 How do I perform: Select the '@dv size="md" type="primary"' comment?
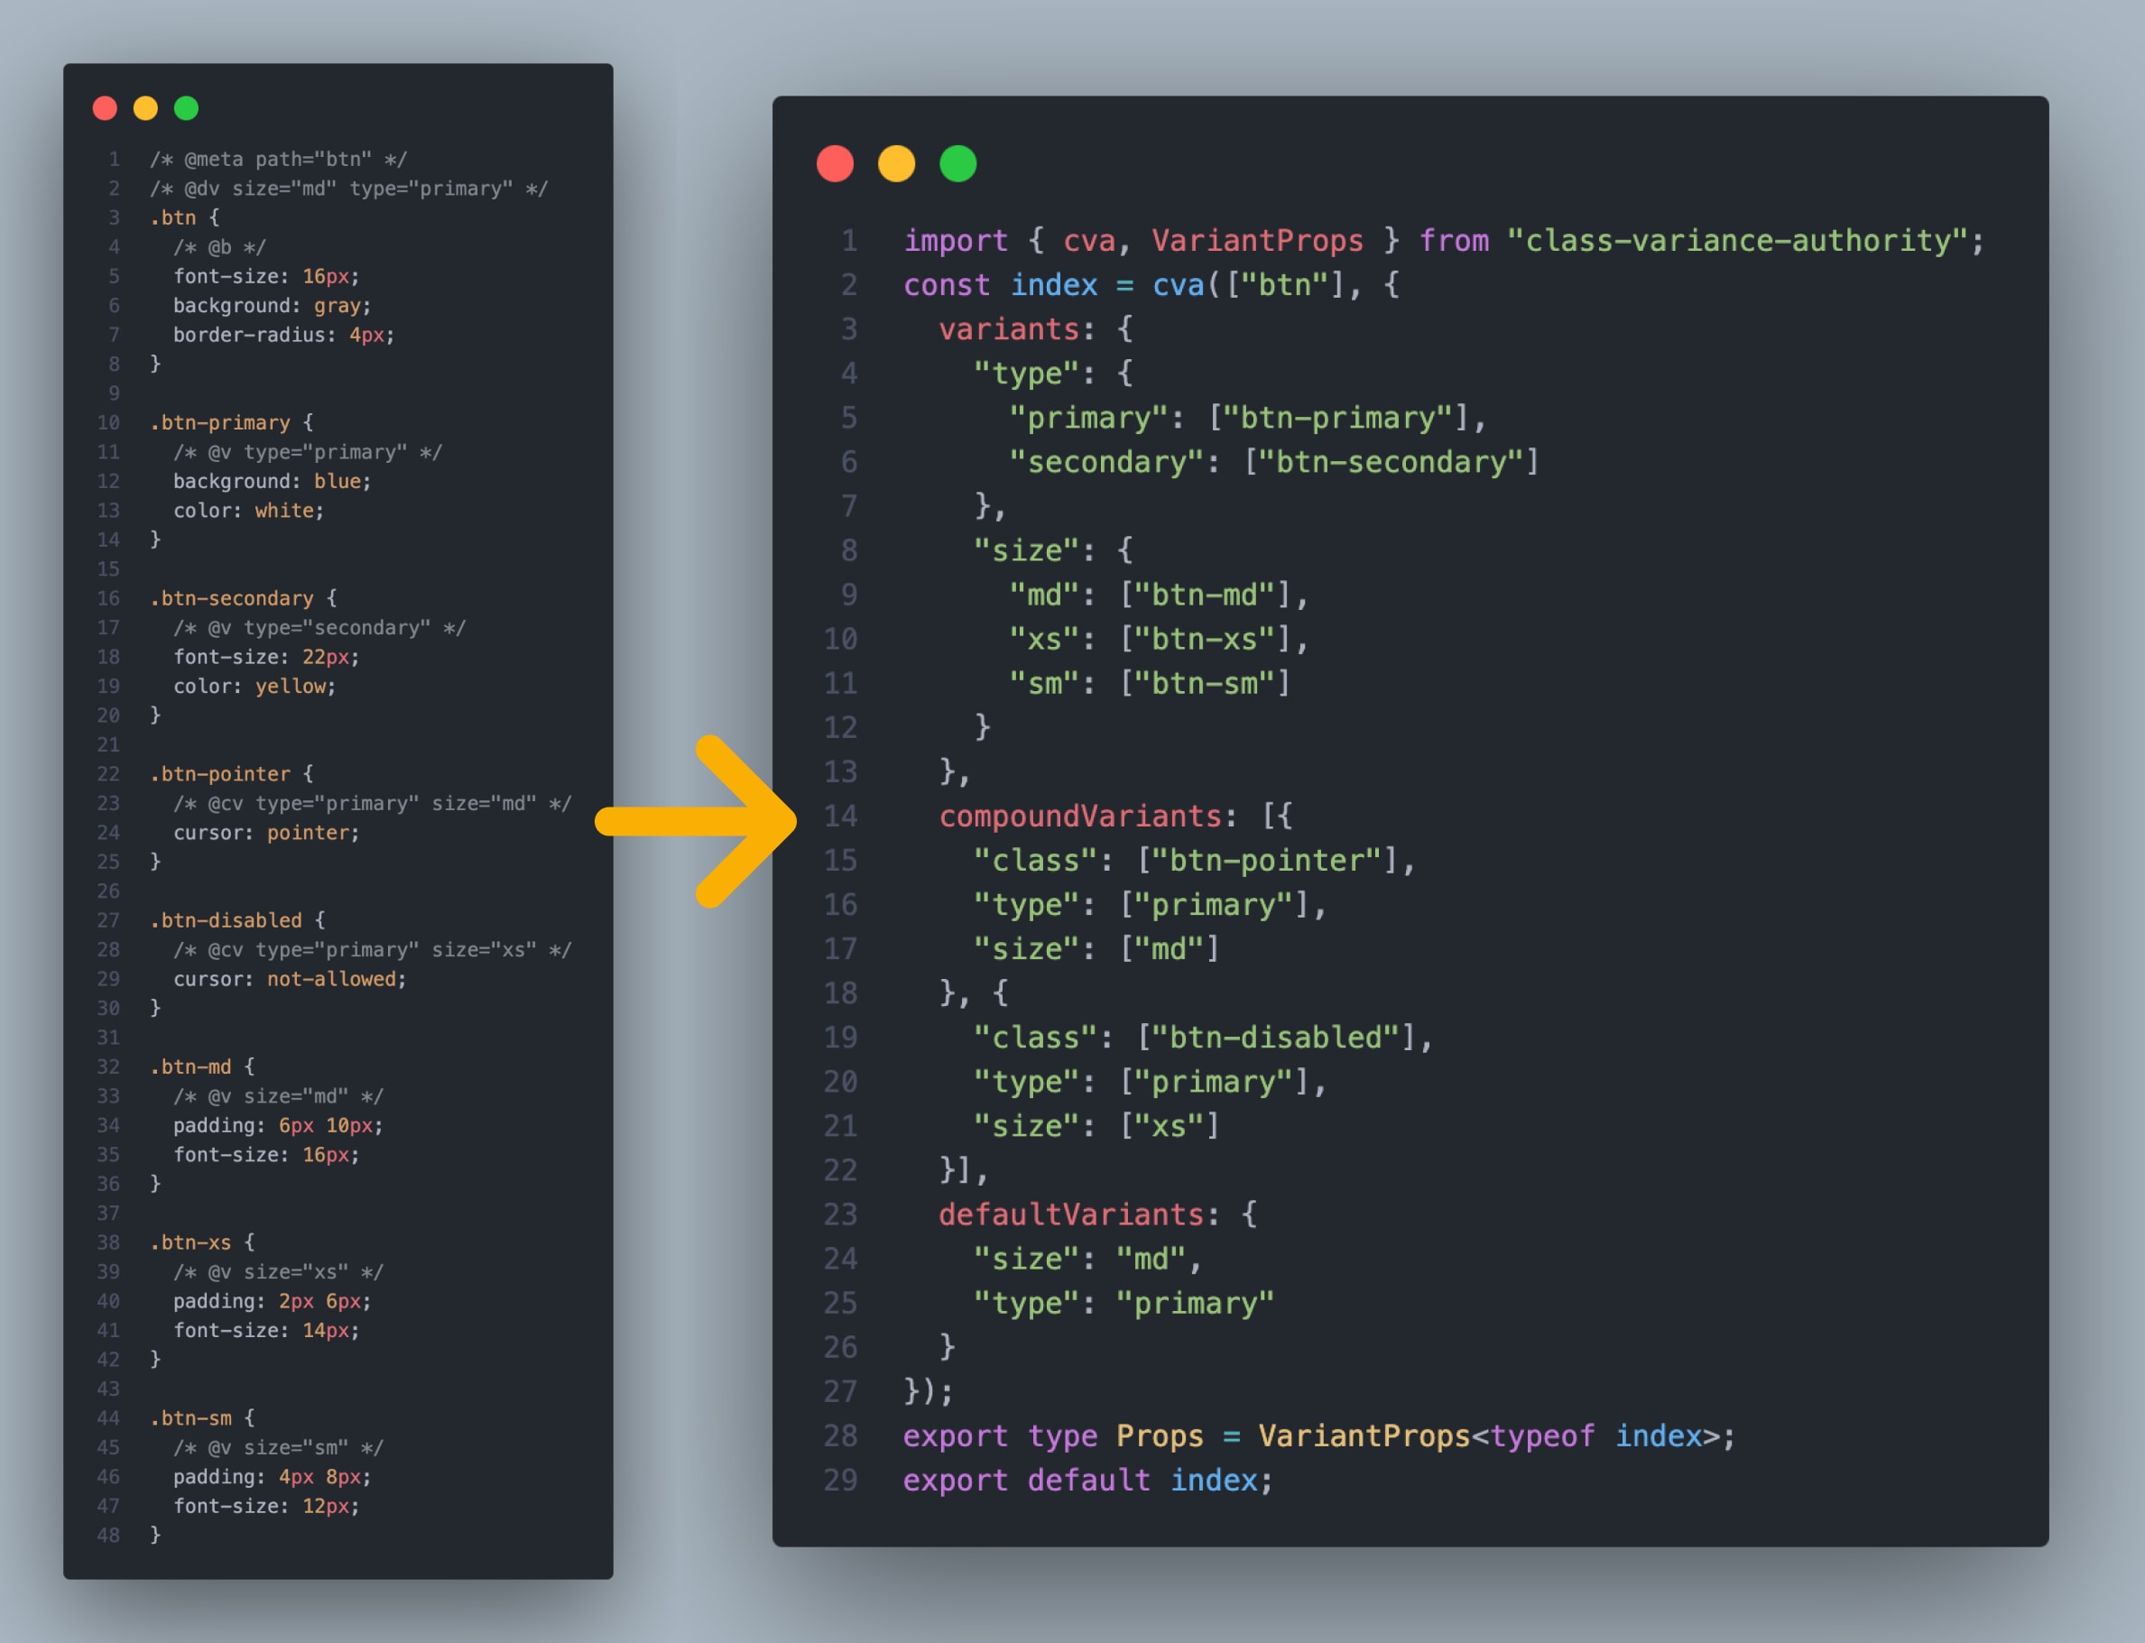click(x=349, y=189)
